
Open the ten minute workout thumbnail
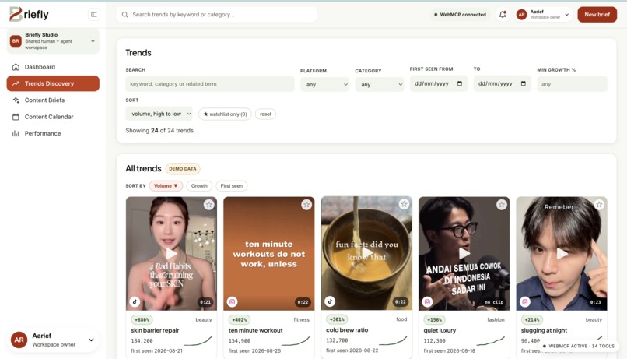coord(268,253)
